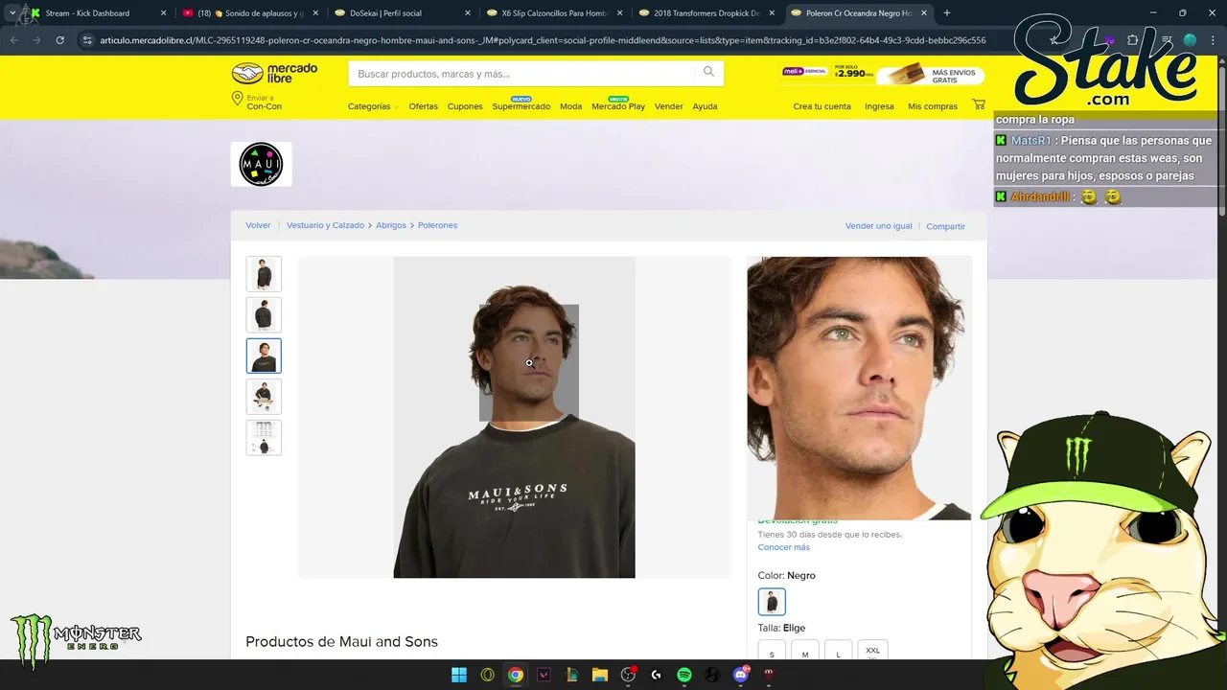The image size is (1227, 690).
Task: Open the Ayuda menu item
Action: (705, 106)
